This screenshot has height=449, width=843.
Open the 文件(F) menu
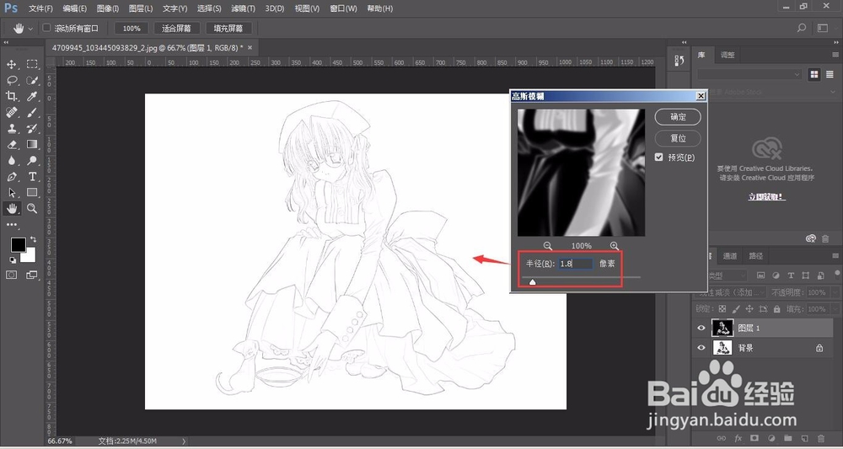pyautogui.click(x=40, y=8)
